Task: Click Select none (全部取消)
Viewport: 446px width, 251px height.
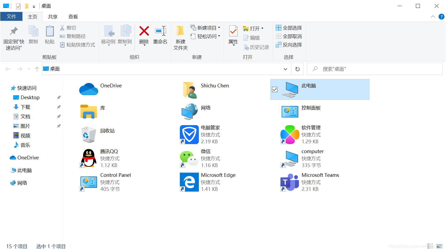Action: pyautogui.click(x=289, y=36)
